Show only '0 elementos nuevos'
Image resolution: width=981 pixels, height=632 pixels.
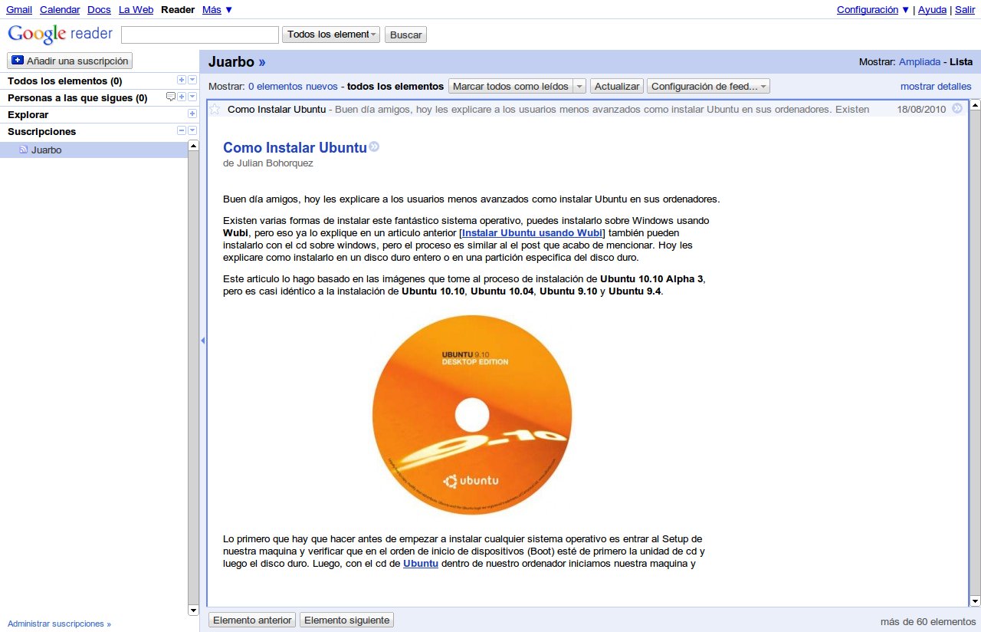pos(293,87)
